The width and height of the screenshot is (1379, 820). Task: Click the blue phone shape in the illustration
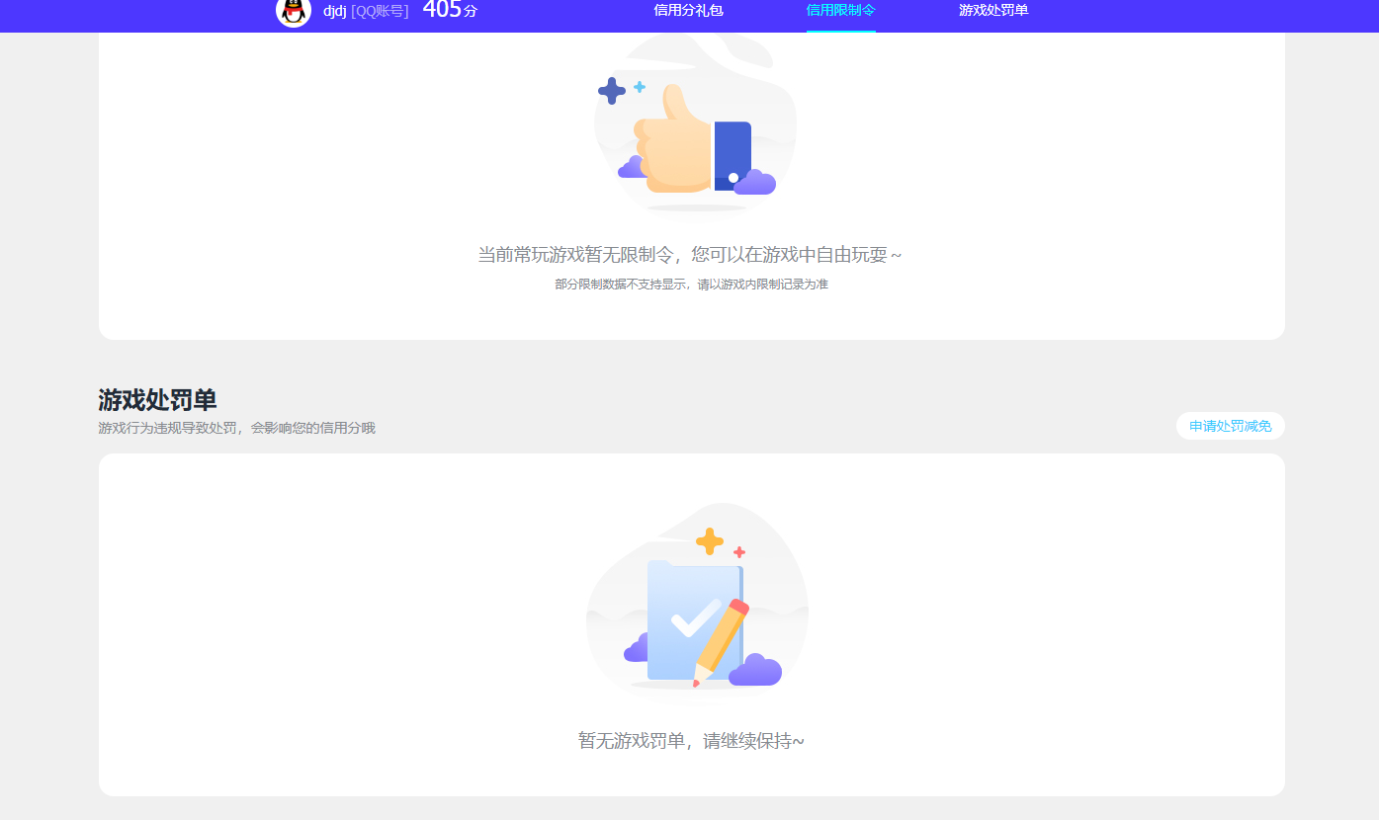pyautogui.click(x=731, y=154)
